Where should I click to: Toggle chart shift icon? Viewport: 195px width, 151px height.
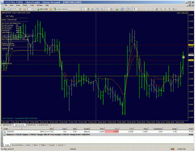click(x=111, y=9)
